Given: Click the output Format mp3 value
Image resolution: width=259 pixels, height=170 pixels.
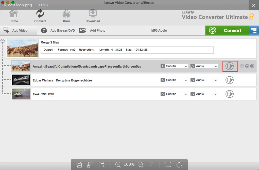Looking at the screenshot, I should [x=73, y=50].
